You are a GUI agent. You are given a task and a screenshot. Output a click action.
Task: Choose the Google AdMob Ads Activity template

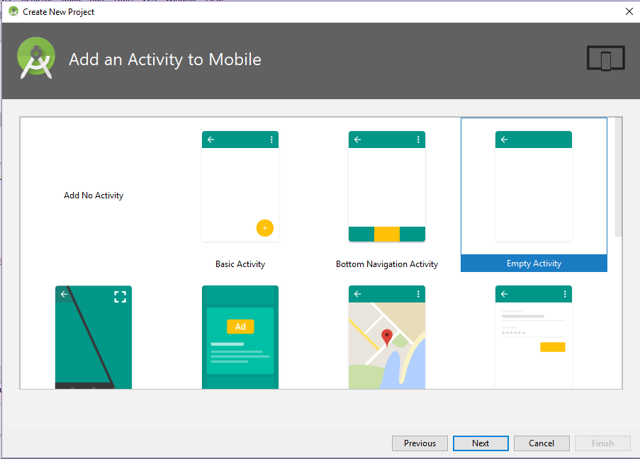[x=240, y=337]
